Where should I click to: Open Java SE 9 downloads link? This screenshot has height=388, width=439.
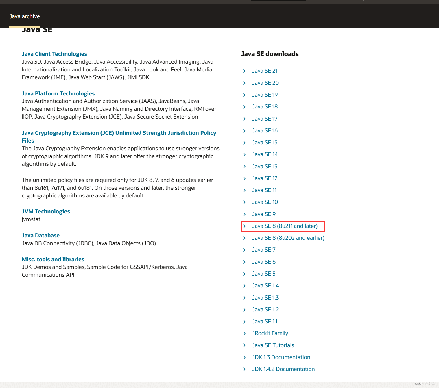point(264,214)
